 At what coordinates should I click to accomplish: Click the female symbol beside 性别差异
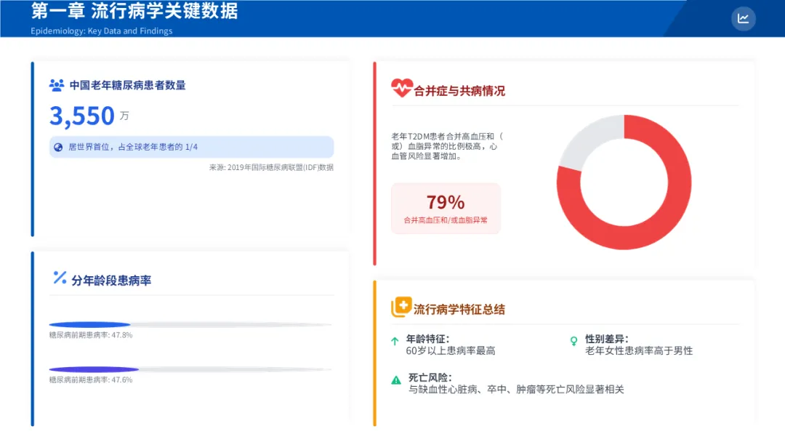[573, 340]
